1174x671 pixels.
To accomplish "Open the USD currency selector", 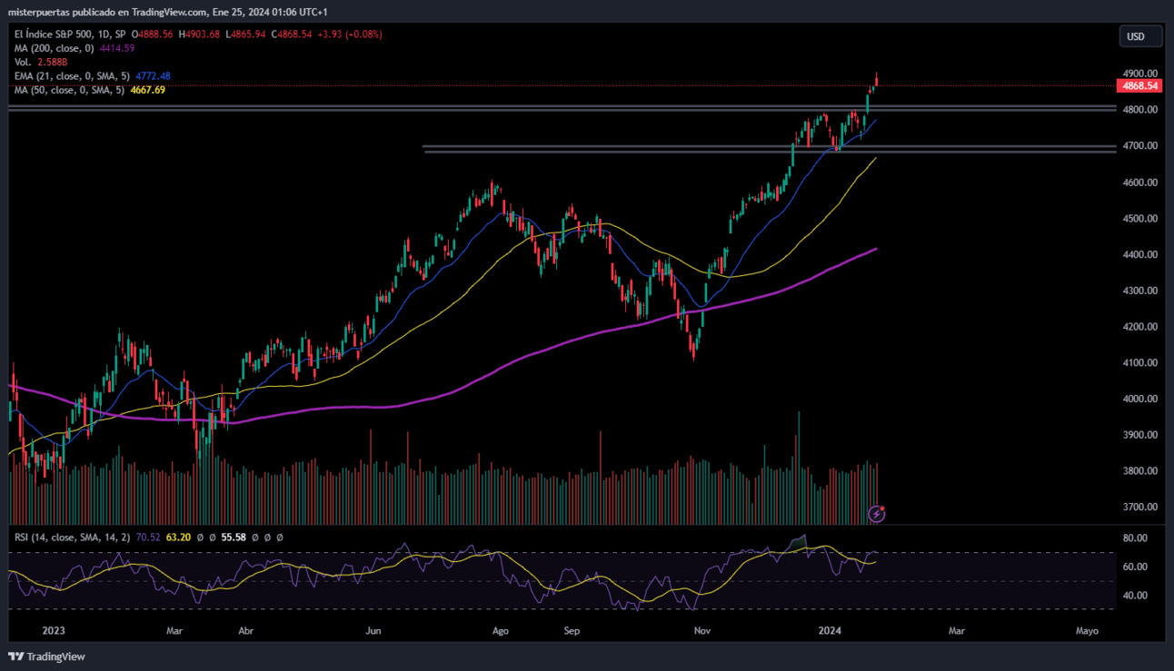I will pos(1140,36).
